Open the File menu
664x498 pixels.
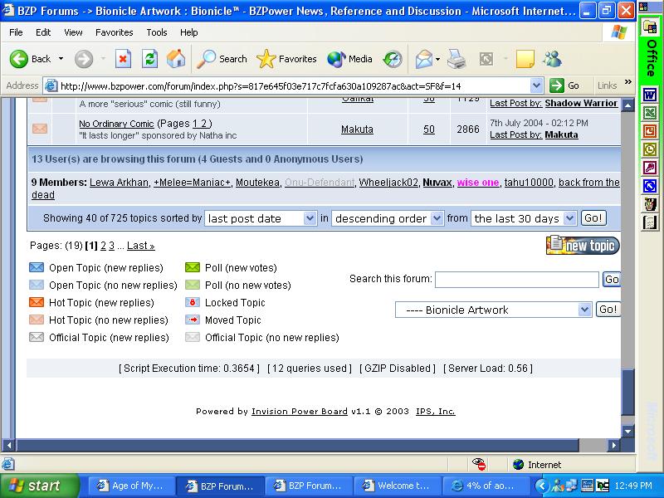click(16, 32)
